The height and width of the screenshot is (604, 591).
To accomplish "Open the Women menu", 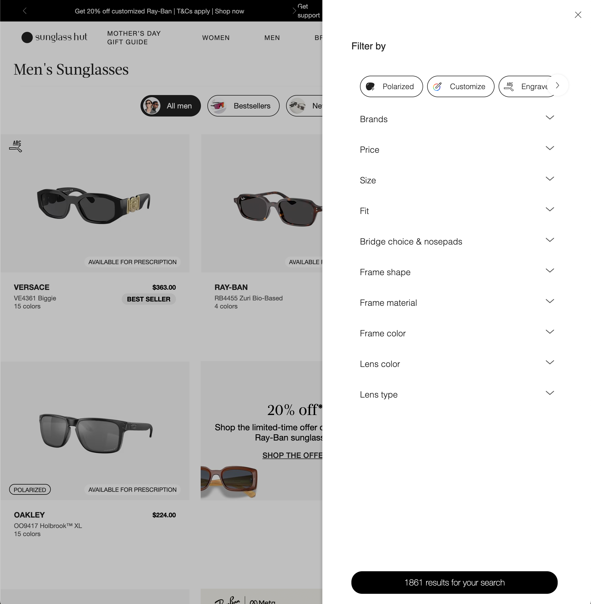I will point(216,38).
